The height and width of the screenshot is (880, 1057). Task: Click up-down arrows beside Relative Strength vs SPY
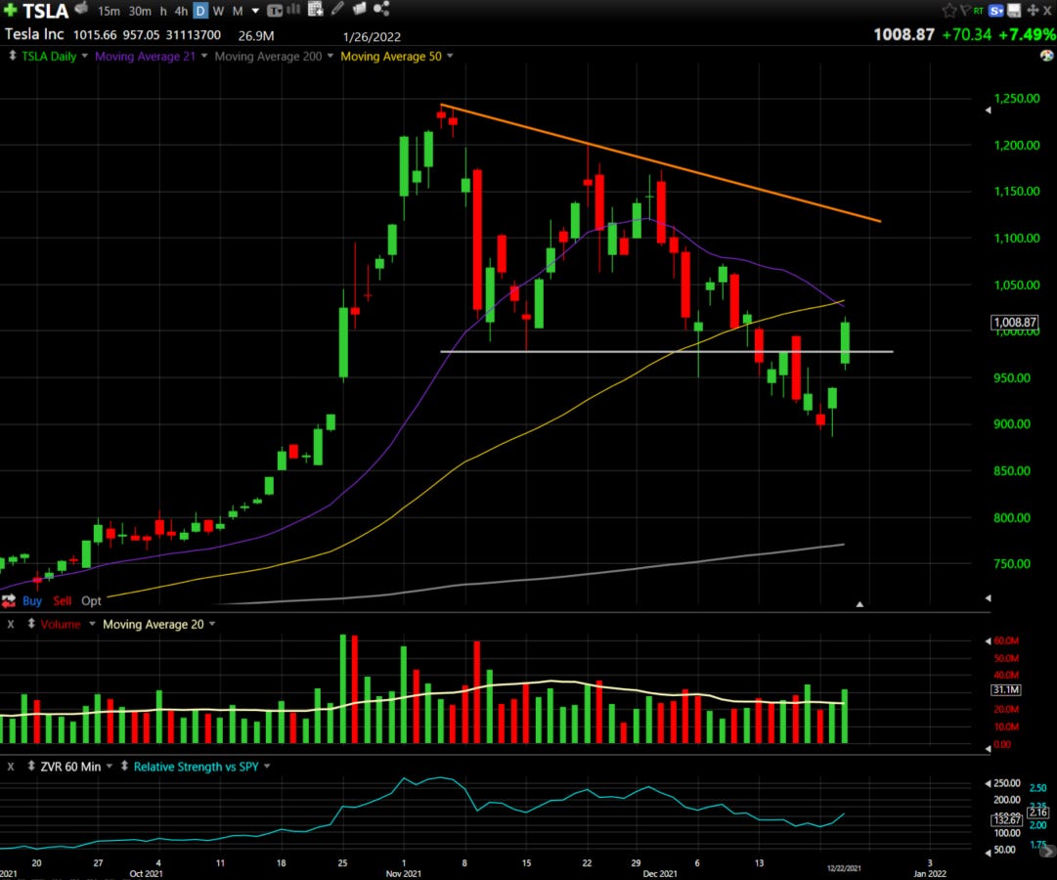coord(125,766)
